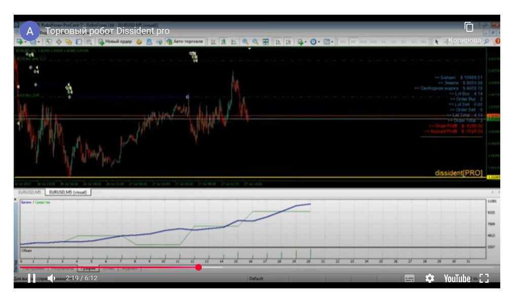518x299 pixels.
Task: Open the periods clock icon
Action: pos(313,42)
